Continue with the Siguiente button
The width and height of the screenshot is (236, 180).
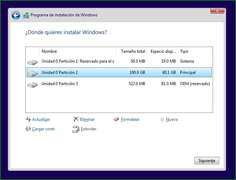coord(207,161)
